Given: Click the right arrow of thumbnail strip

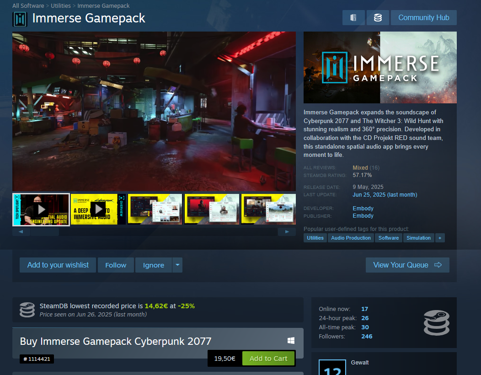Looking at the screenshot, I should coord(287,232).
